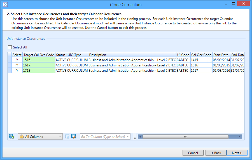Sort by Cal Occ Code column header
Image resolution: width=252 pixels, height=160 pixels.
pyautogui.click(x=201, y=55)
